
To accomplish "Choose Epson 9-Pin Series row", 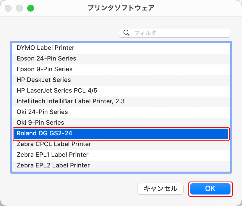I will point(121,69).
